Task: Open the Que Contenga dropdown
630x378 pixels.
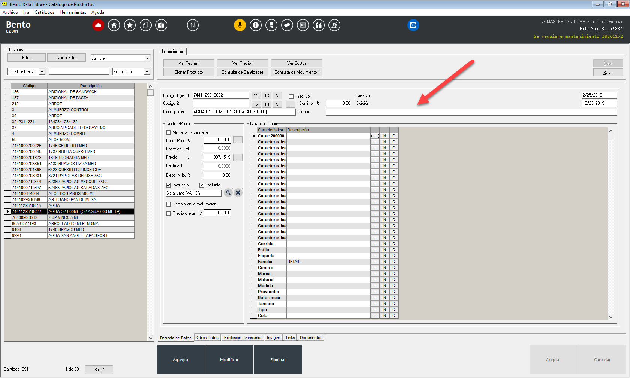Action: pyautogui.click(x=42, y=72)
